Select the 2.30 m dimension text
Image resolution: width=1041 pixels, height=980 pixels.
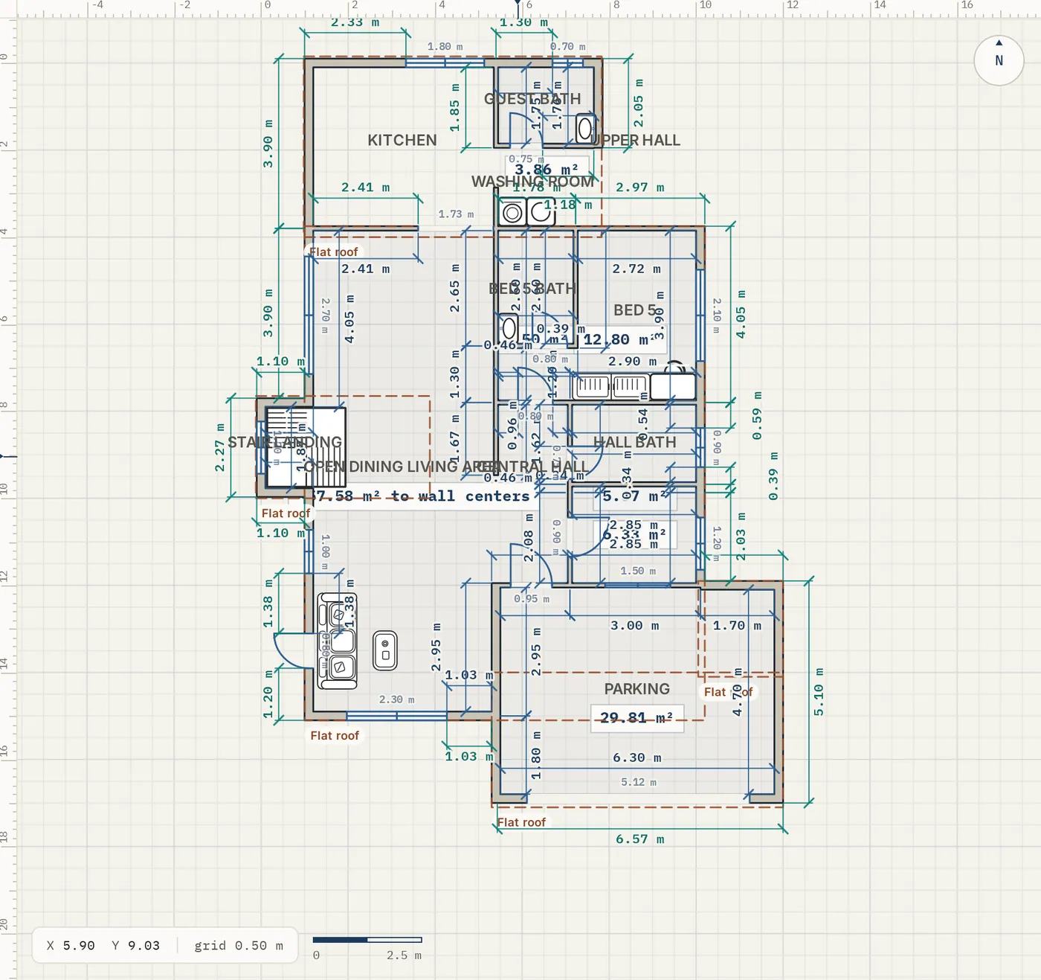click(x=397, y=699)
